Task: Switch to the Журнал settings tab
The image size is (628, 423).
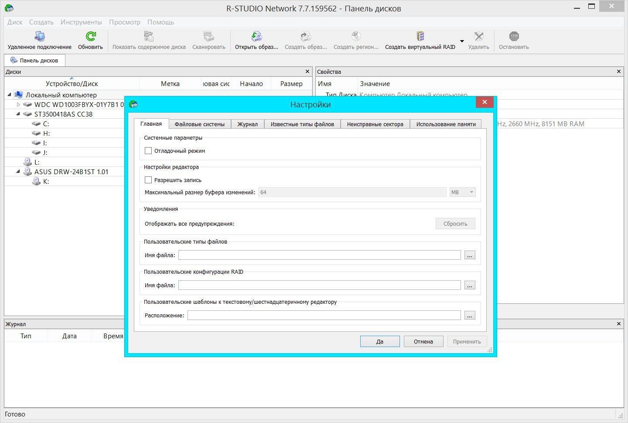Action: pos(247,124)
